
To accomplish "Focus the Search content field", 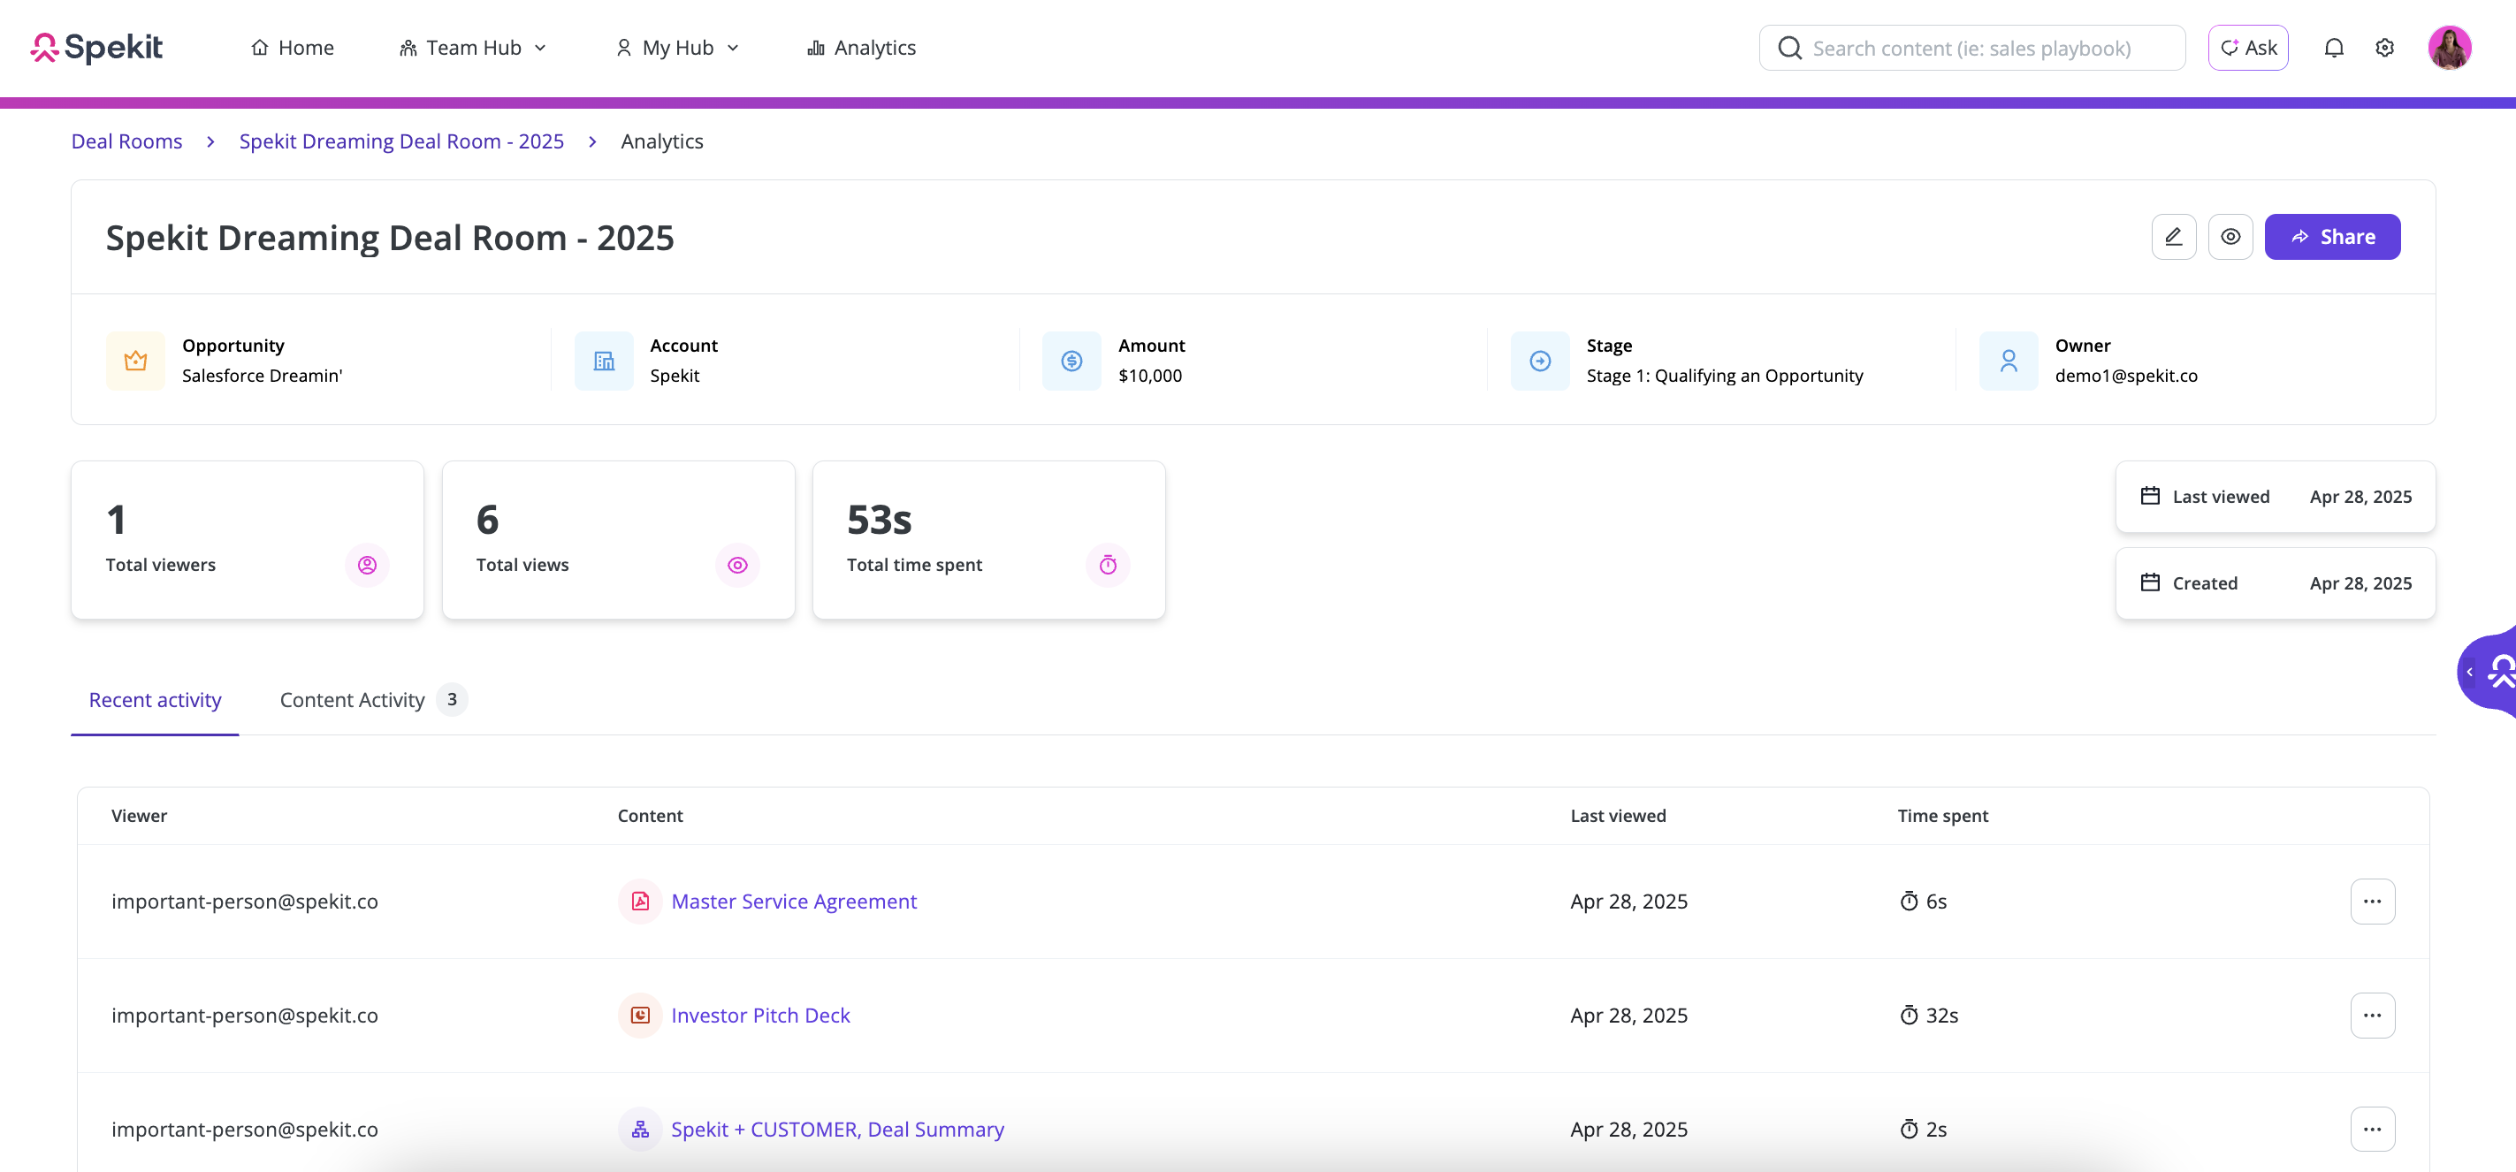I will coord(1971,48).
